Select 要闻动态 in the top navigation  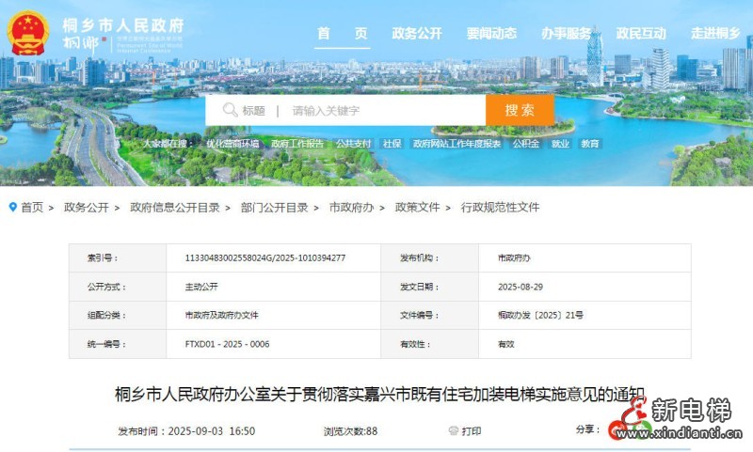[x=491, y=33]
